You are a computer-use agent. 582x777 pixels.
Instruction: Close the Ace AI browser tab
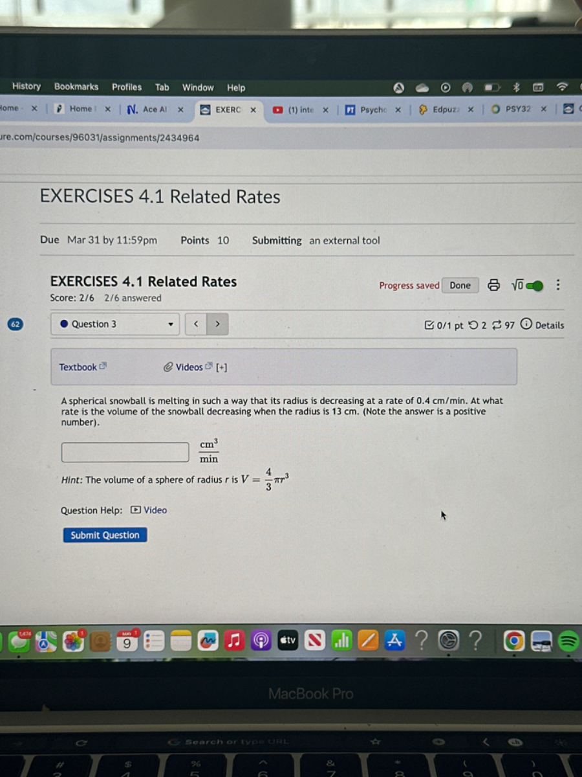(181, 109)
